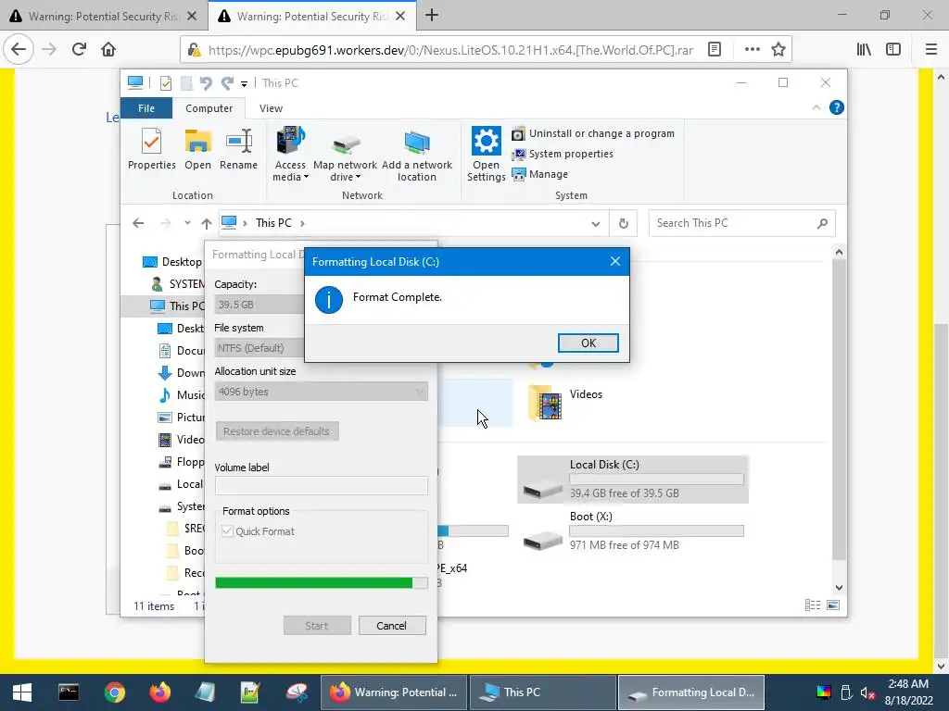Open a new Firefox tab
This screenshot has height=711, width=949.
tap(432, 15)
